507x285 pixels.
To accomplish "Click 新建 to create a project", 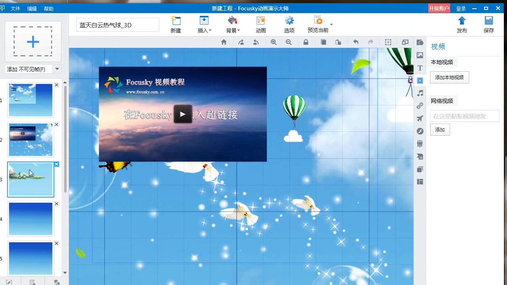I will [176, 25].
